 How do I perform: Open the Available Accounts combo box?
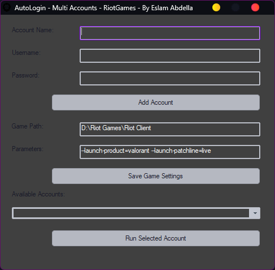coord(136,213)
